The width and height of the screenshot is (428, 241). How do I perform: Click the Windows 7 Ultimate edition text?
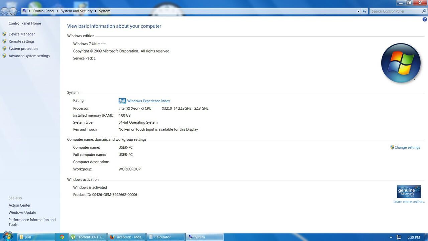pyautogui.click(x=89, y=44)
